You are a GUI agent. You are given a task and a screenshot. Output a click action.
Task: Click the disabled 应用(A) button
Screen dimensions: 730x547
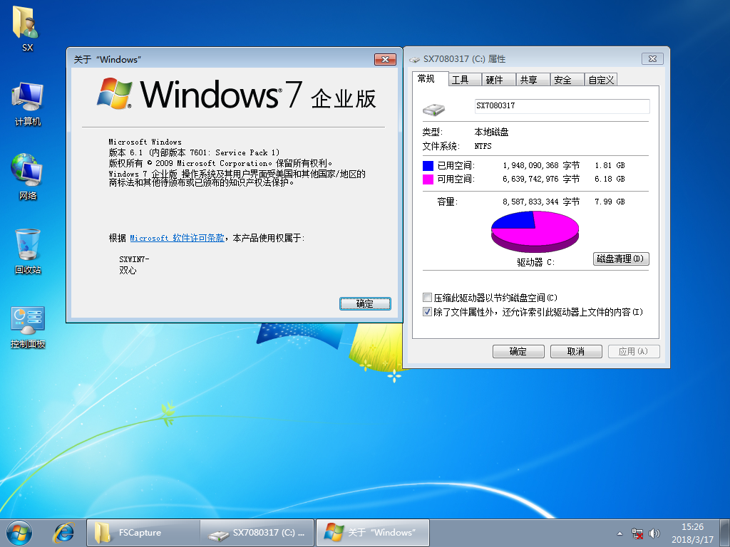(x=634, y=351)
